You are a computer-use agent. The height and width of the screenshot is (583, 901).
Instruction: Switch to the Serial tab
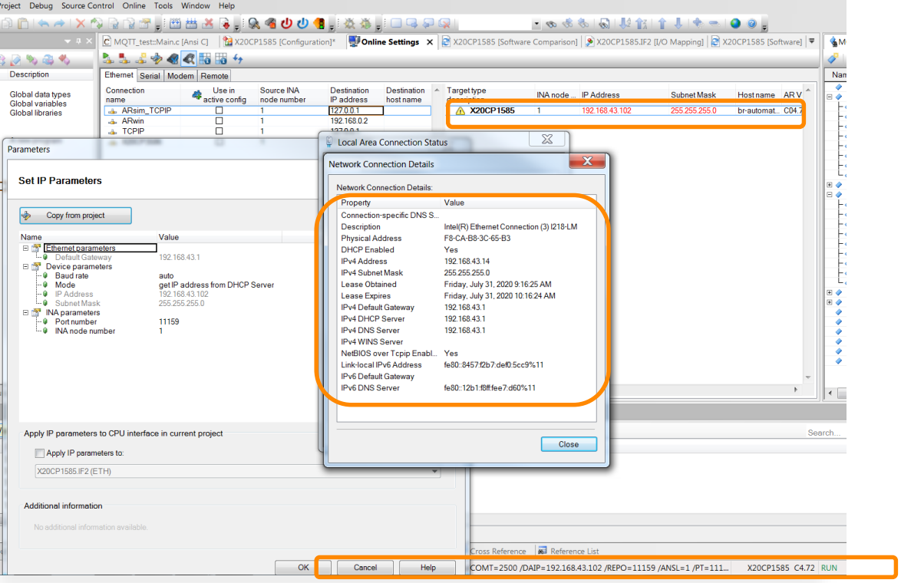(x=150, y=76)
